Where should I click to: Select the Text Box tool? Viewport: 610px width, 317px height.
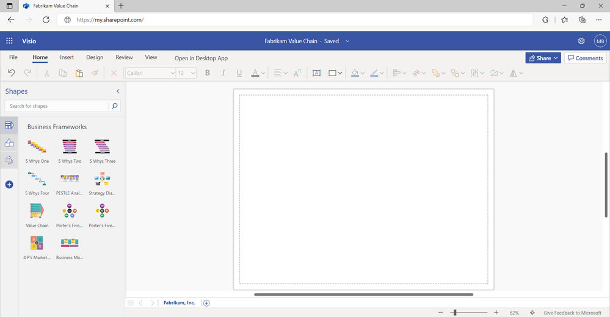[x=316, y=73]
